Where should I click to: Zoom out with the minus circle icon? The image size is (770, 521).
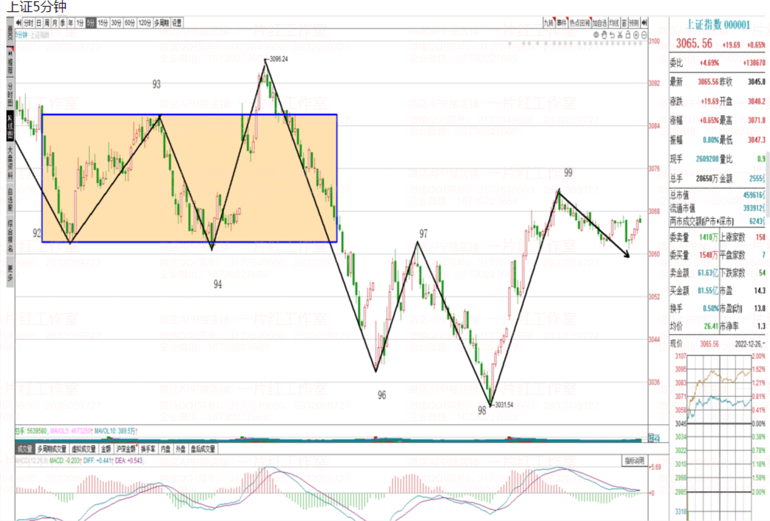click(644, 35)
